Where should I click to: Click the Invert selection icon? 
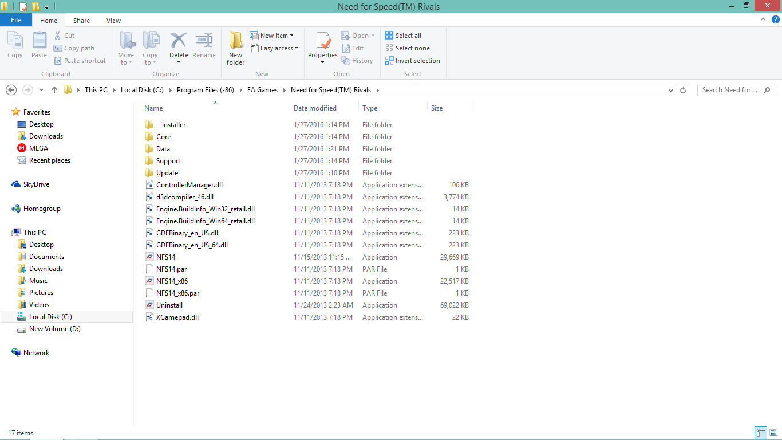[x=389, y=61]
